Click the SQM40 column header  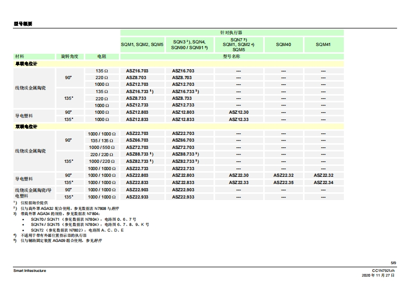pyautogui.click(x=283, y=45)
